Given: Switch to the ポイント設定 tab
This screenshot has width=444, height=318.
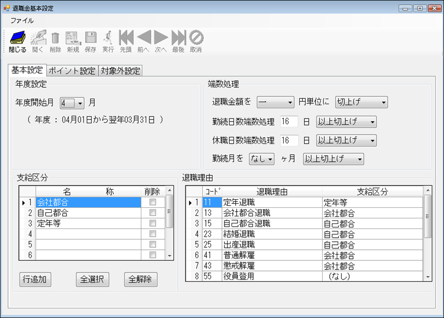Looking at the screenshot, I should 72,71.
